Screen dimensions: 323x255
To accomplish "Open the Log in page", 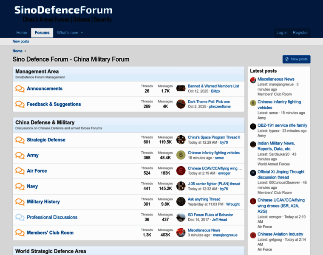I will [282, 33].
